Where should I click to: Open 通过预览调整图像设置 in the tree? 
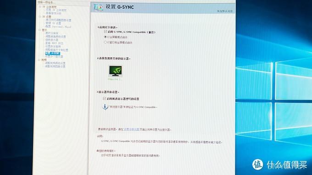[58, 20]
